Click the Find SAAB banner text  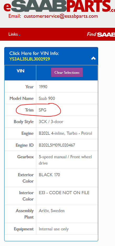pyautogui.click(x=101, y=34)
